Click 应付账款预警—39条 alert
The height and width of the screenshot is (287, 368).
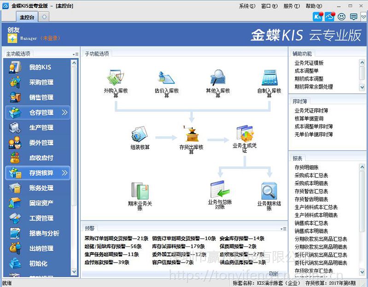[x=107, y=262]
